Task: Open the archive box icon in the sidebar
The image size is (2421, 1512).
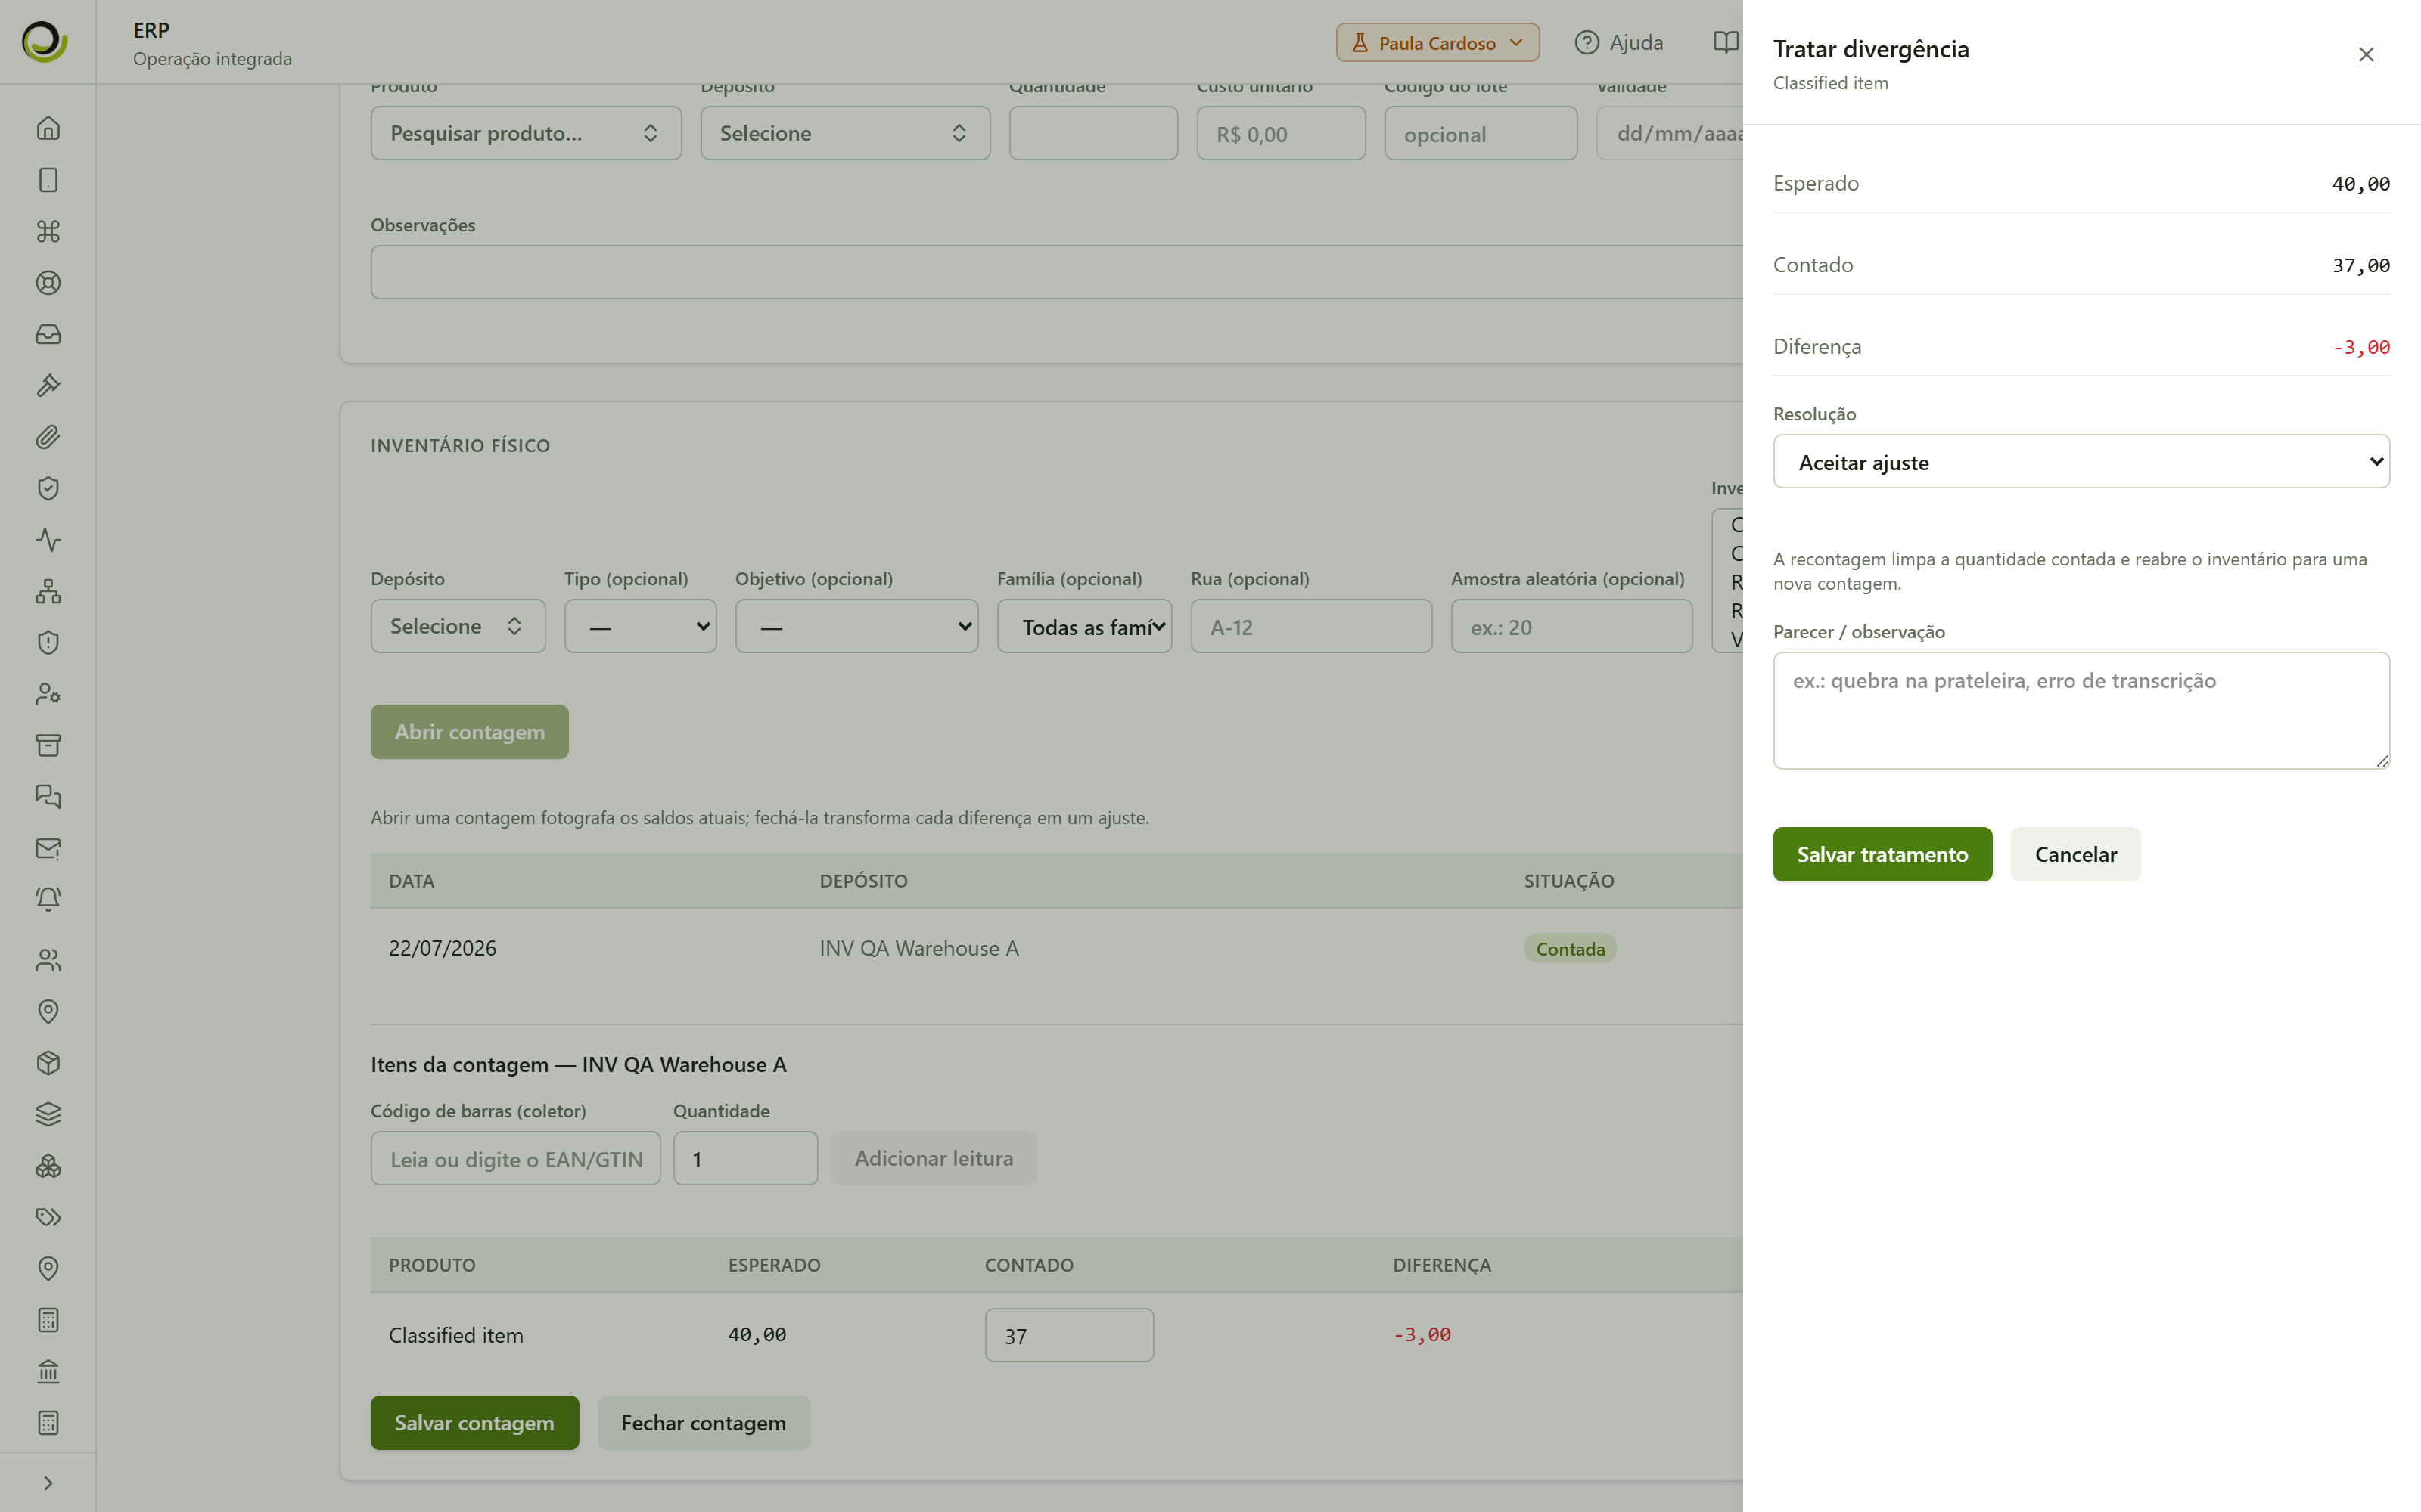Action: (48, 745)
